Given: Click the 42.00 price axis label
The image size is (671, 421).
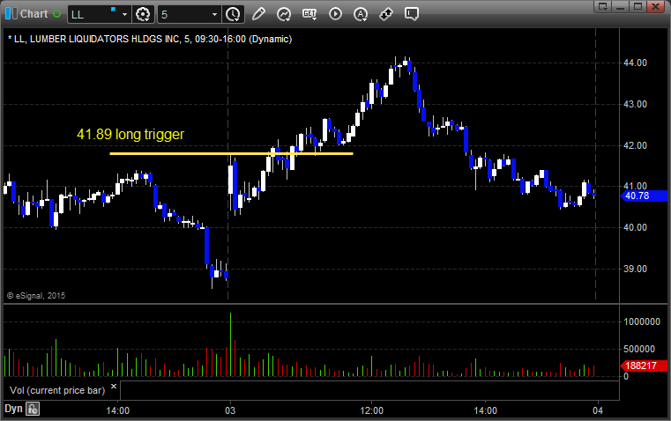Looking at the screenshot, I should coord(635,145).
